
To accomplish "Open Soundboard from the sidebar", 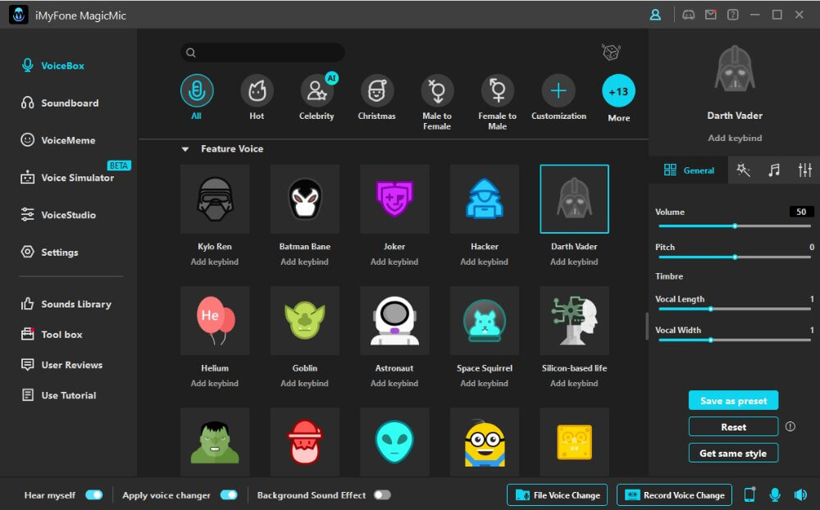I will [60, 103].
